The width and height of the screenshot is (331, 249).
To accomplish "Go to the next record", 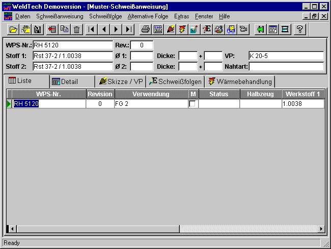I will (x=117, y=30).
